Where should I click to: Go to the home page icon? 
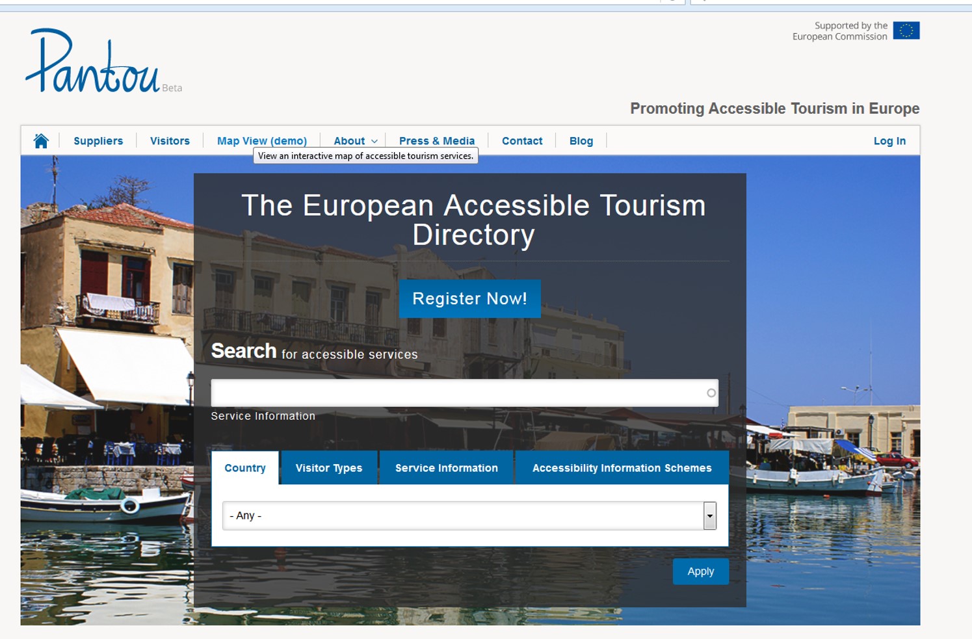[x=41, y=141]
